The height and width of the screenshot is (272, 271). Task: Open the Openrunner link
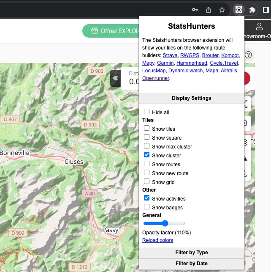(x=156, y=78)
